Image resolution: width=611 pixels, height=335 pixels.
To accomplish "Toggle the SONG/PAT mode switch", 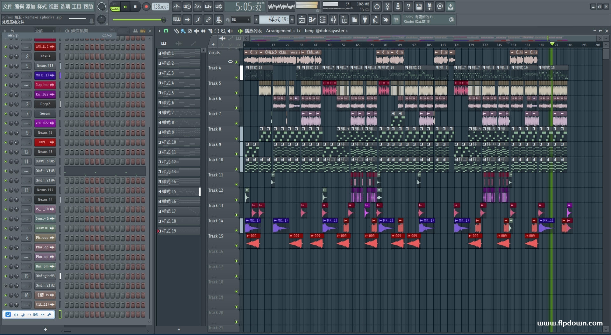I will coord(115,7).
